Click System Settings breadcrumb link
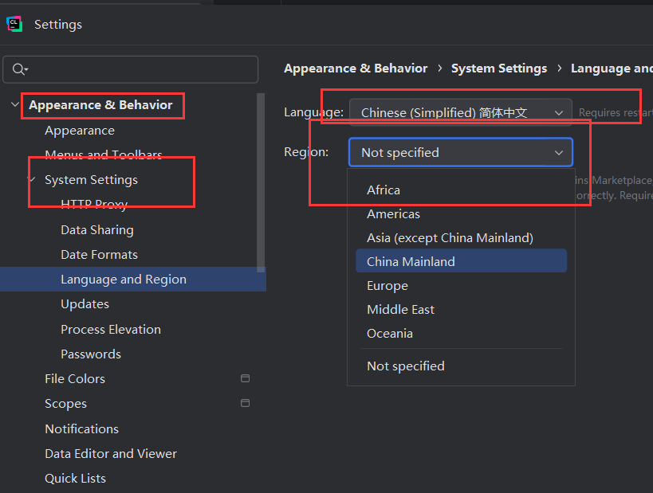This screenshot has width=653, height=493. (499, 68)
